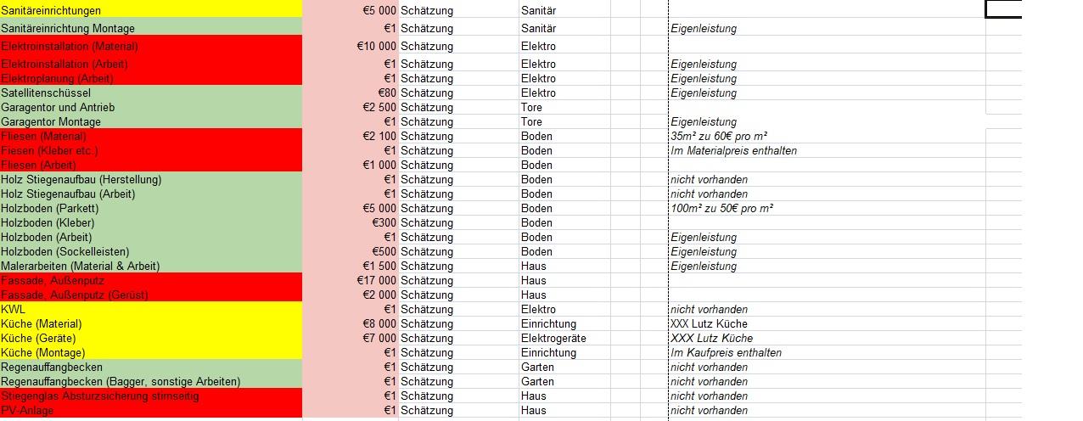The height and width of the screenshot is (421, 1083).
Task: Select the Sanitäreinrichtungen cell
Action: 151,10
